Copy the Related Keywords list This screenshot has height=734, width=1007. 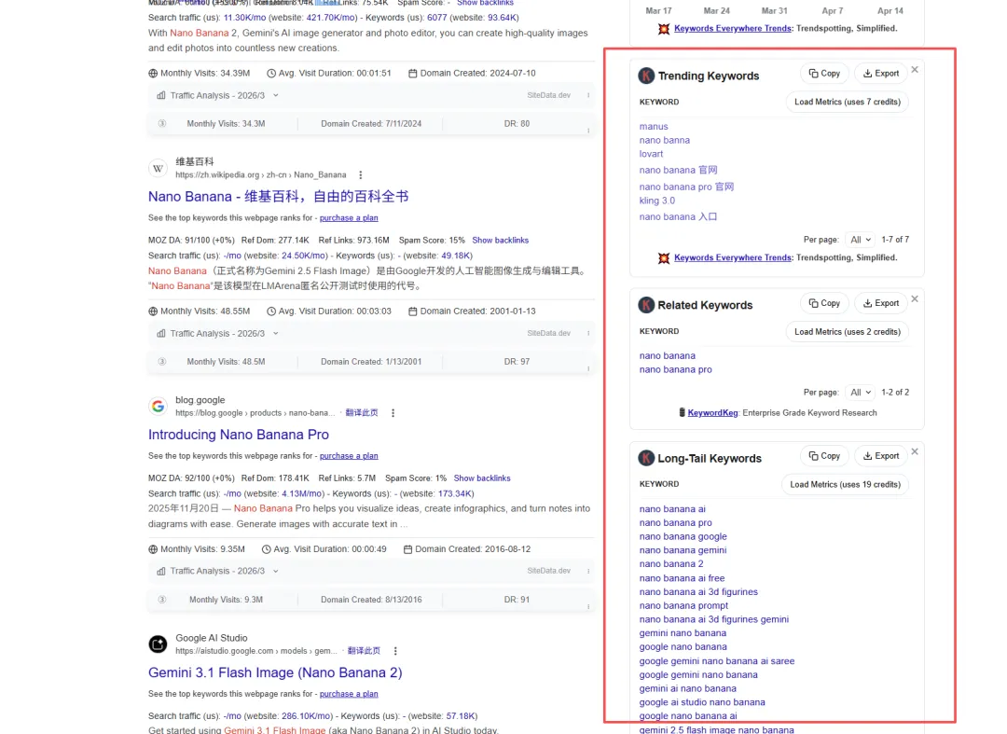[x=824, y=303]
